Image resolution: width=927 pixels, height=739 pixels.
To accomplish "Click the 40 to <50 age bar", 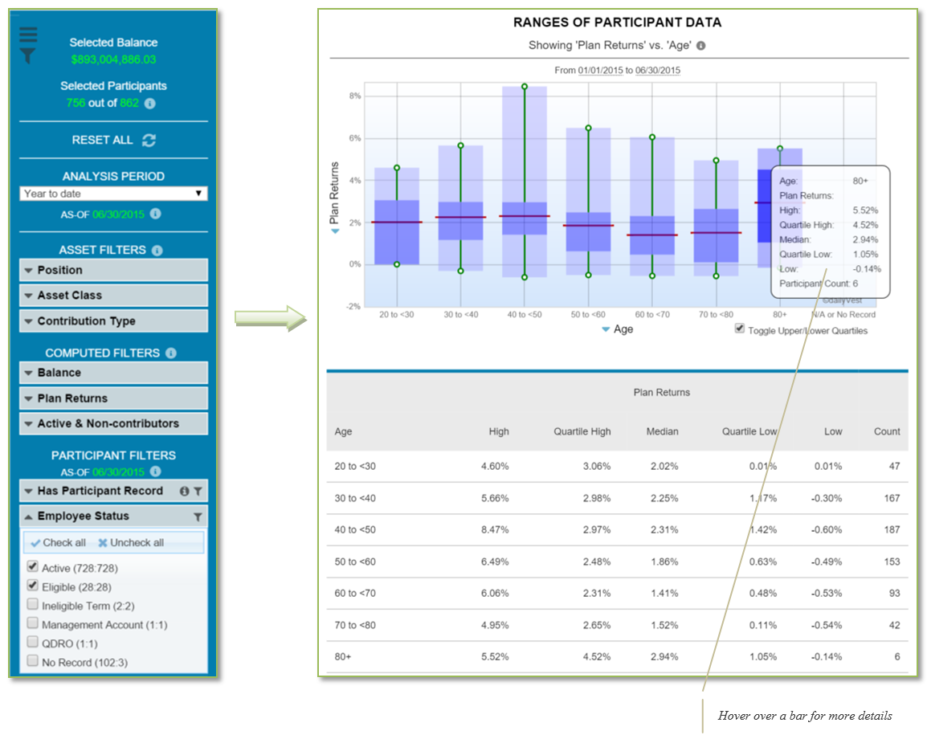I will coord(524,217).
